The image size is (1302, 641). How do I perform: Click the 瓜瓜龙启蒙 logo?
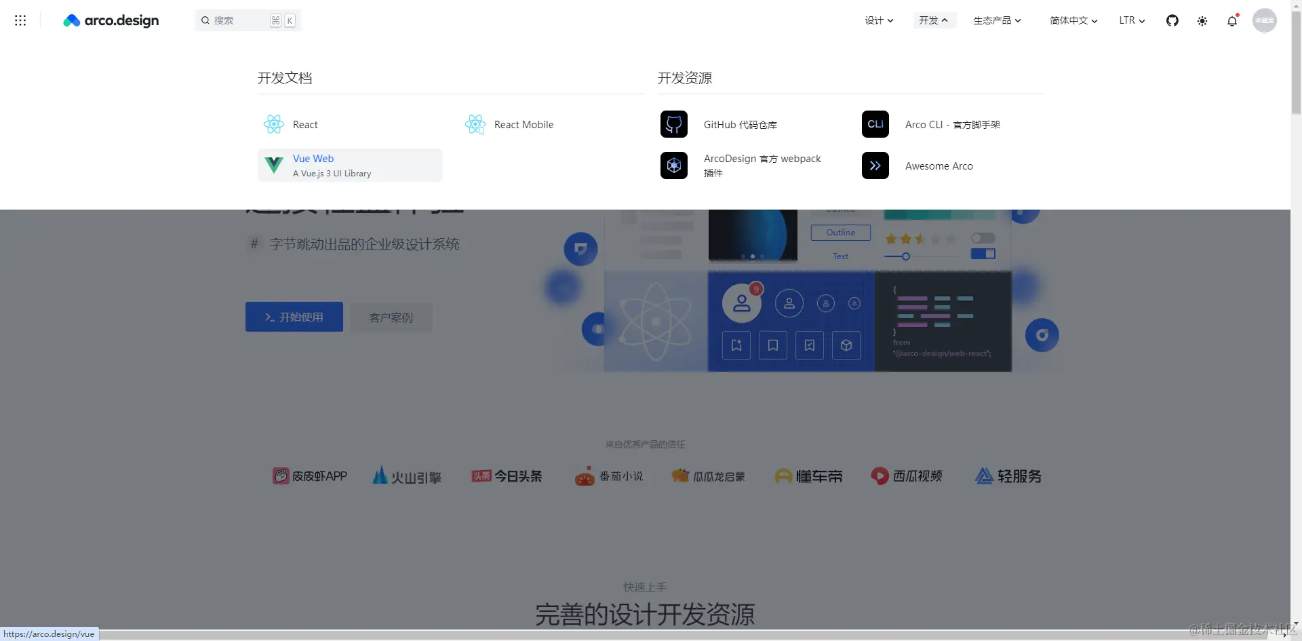click(709, 476)
